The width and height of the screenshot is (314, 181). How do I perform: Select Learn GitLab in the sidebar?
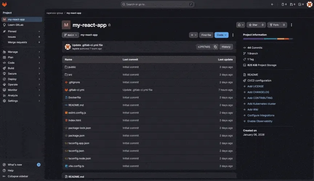point(16,25)
